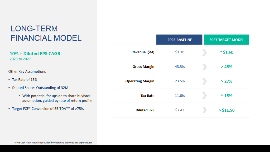Click the 10% + Diluted EPS CAGR heading
Viewport: 270px width, 152px height.
[35, 54]
